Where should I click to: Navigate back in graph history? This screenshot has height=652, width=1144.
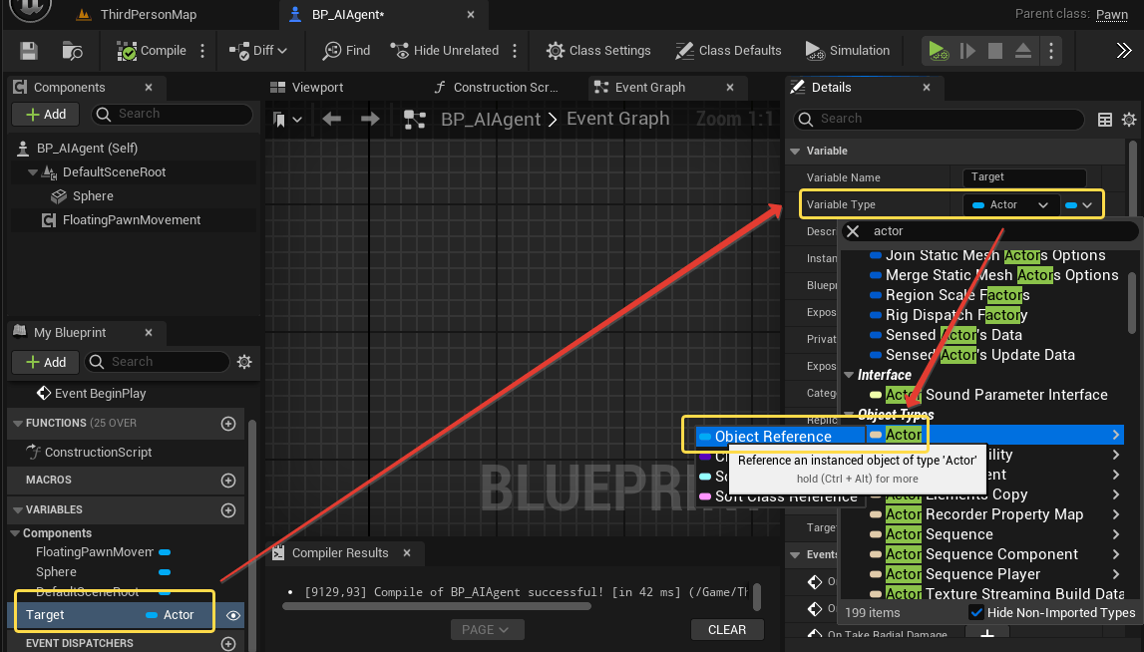332,119
